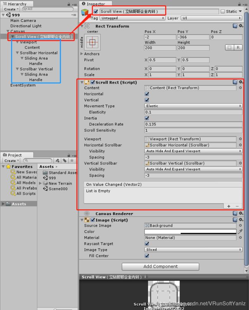This screenshot has height=310, width=249.
Task: Click the Add Component button
Action: click(161, 266)
